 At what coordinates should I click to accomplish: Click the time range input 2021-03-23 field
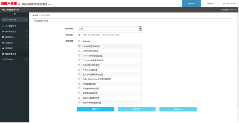(112, 35)
